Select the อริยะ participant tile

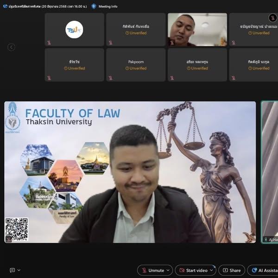(x=197, y=65)
